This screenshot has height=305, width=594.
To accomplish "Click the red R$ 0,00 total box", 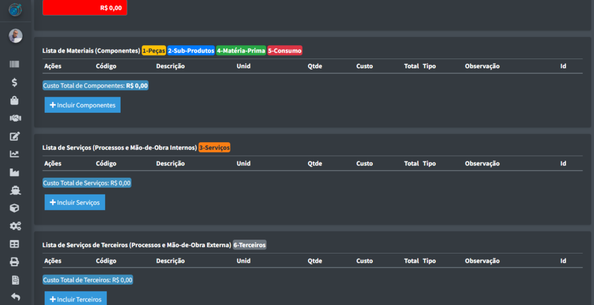I will click(85, 8).
